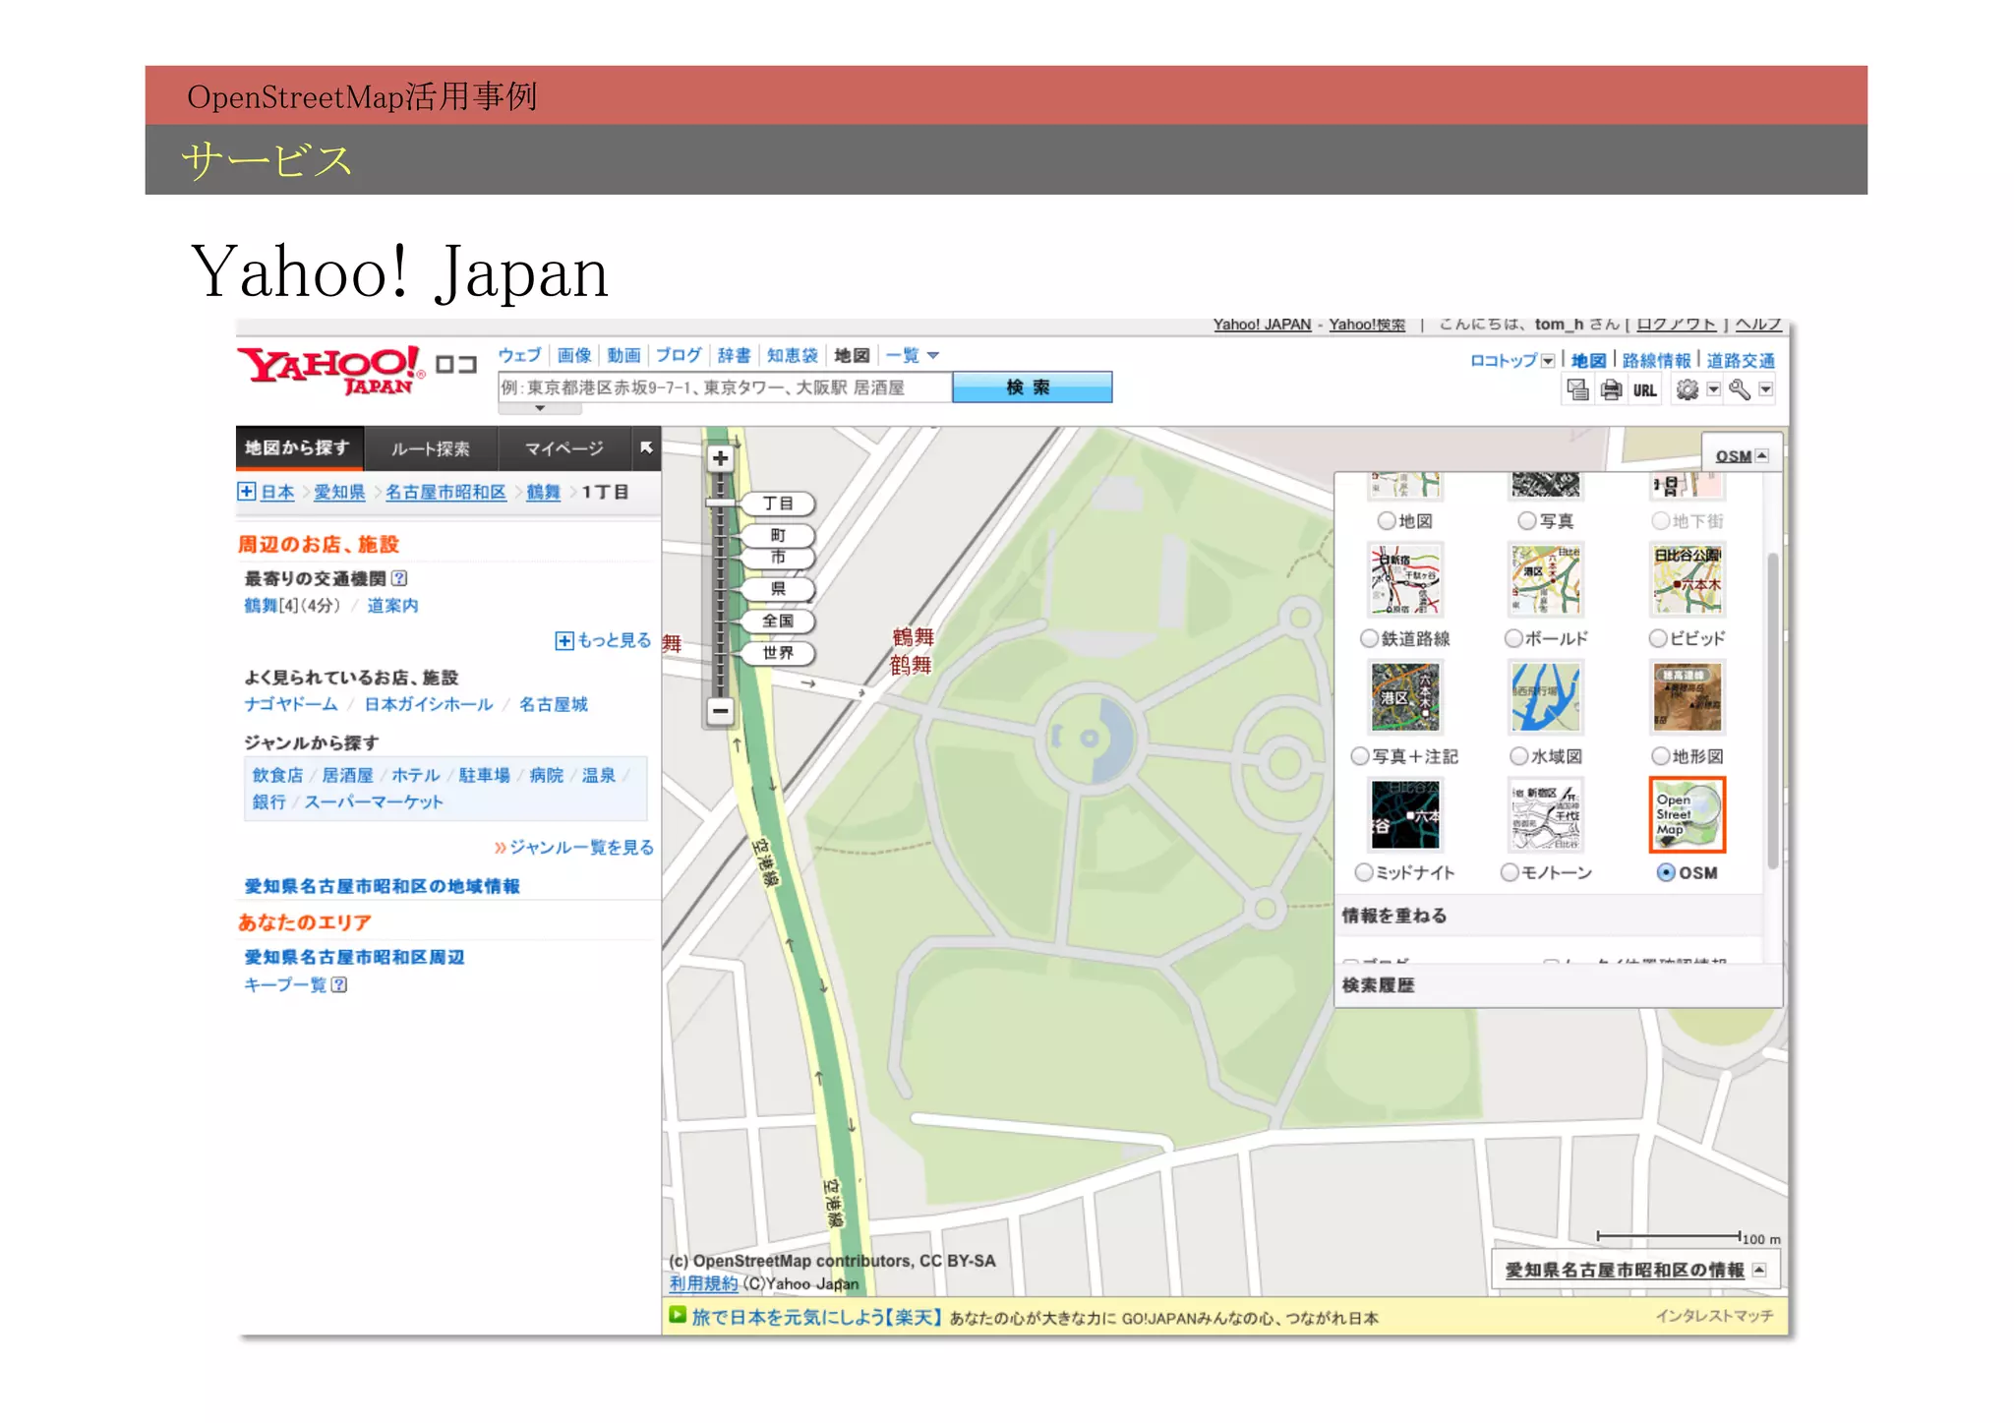Open the 路線情報 link

click(x=1656, y=361)
